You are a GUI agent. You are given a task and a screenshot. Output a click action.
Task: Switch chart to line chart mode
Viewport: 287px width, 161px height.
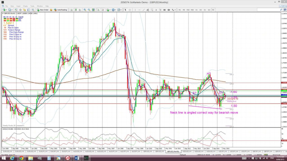(x=80, y=10)
